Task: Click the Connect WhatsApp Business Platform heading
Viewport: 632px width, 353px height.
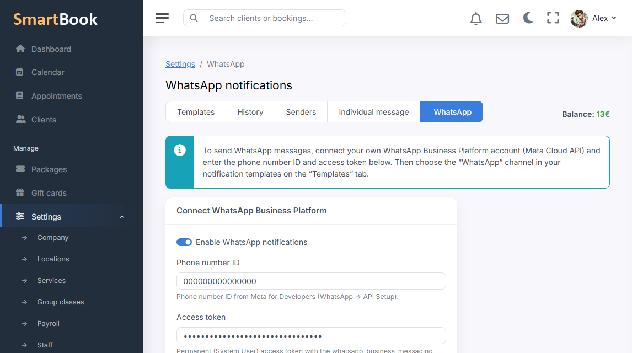Action: click(251, 211)
